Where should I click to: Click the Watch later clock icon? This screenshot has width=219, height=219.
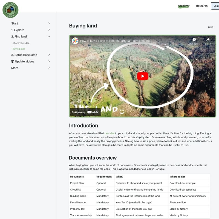point(194,40)
